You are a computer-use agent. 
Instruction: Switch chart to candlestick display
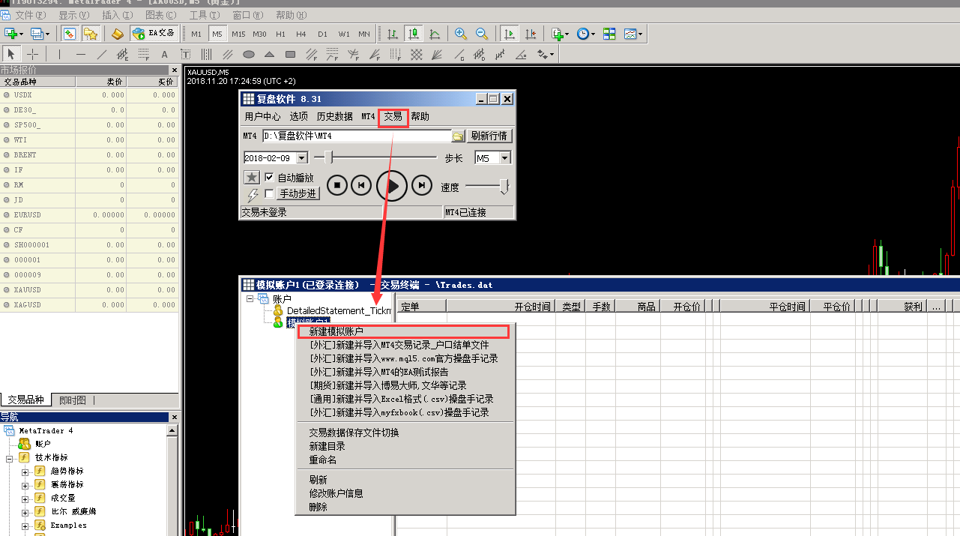coord(413,34)
